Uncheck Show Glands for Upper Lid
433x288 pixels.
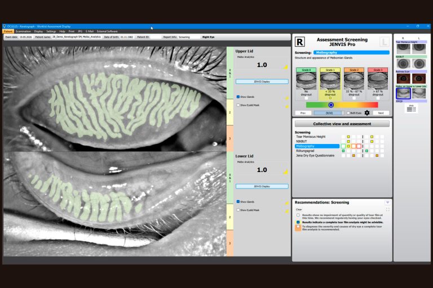(x=238, y=97)
